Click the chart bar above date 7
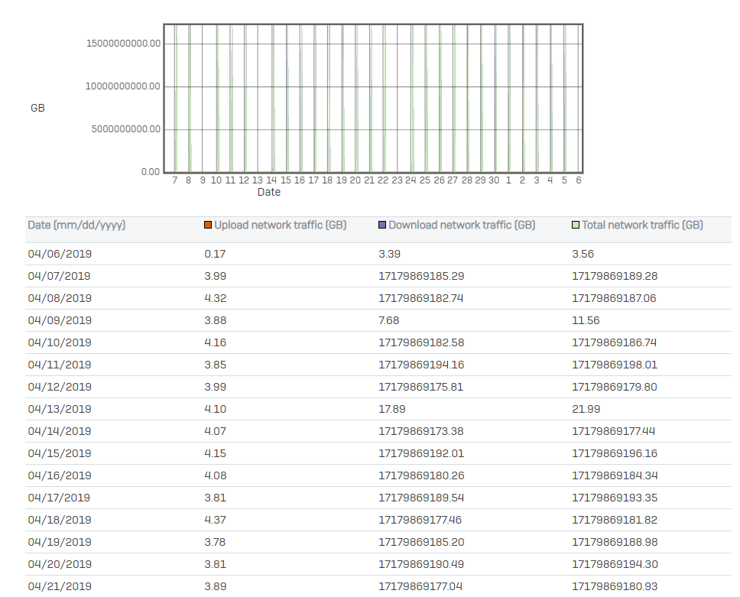The height and width of the screenshot is (597, 740). [x=175, y=99]
